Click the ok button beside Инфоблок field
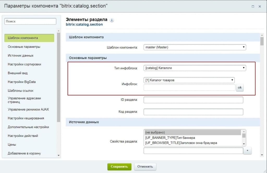The height and width of the screenshot is (173, 267). point(240,88)
